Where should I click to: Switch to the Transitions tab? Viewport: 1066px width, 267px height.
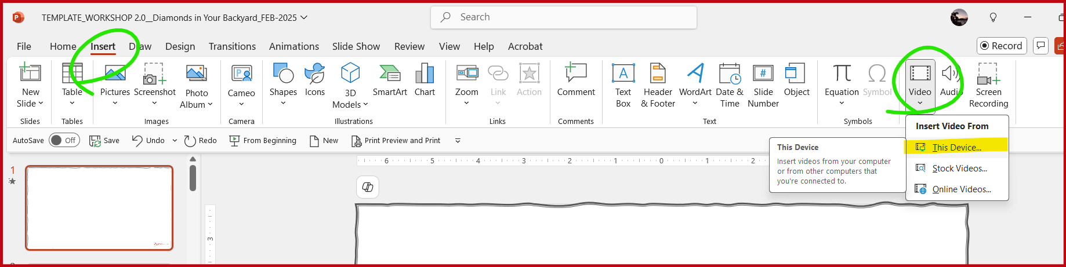pyautogui.click(x=232, y=46)
